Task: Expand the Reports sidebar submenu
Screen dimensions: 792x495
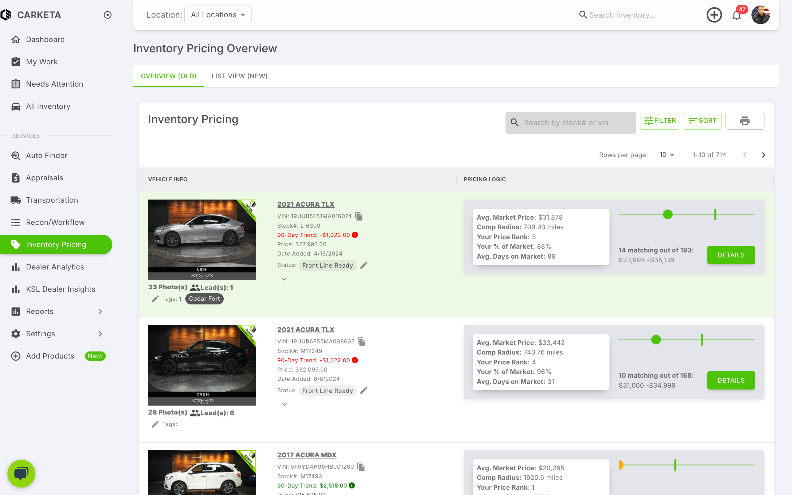Action: (100, 311)
